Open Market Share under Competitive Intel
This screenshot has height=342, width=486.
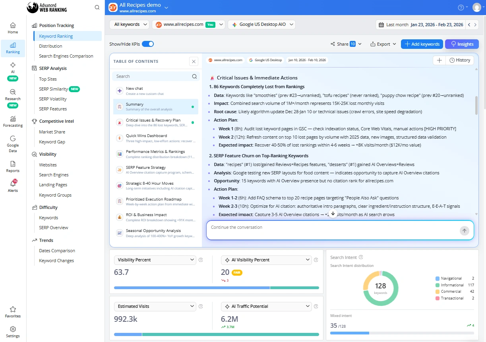click(52, 132)
